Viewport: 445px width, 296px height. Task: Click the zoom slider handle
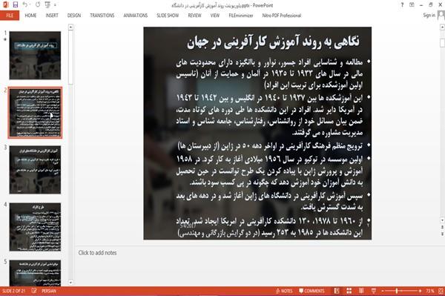point(397,291)
